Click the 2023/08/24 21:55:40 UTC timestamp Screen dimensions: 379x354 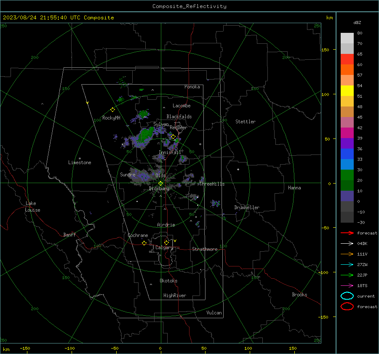coord(37,18)
